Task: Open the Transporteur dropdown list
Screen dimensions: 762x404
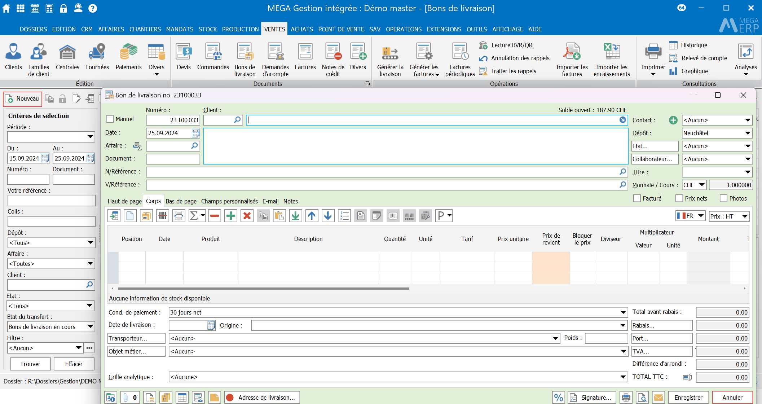Action: point(555,338)
